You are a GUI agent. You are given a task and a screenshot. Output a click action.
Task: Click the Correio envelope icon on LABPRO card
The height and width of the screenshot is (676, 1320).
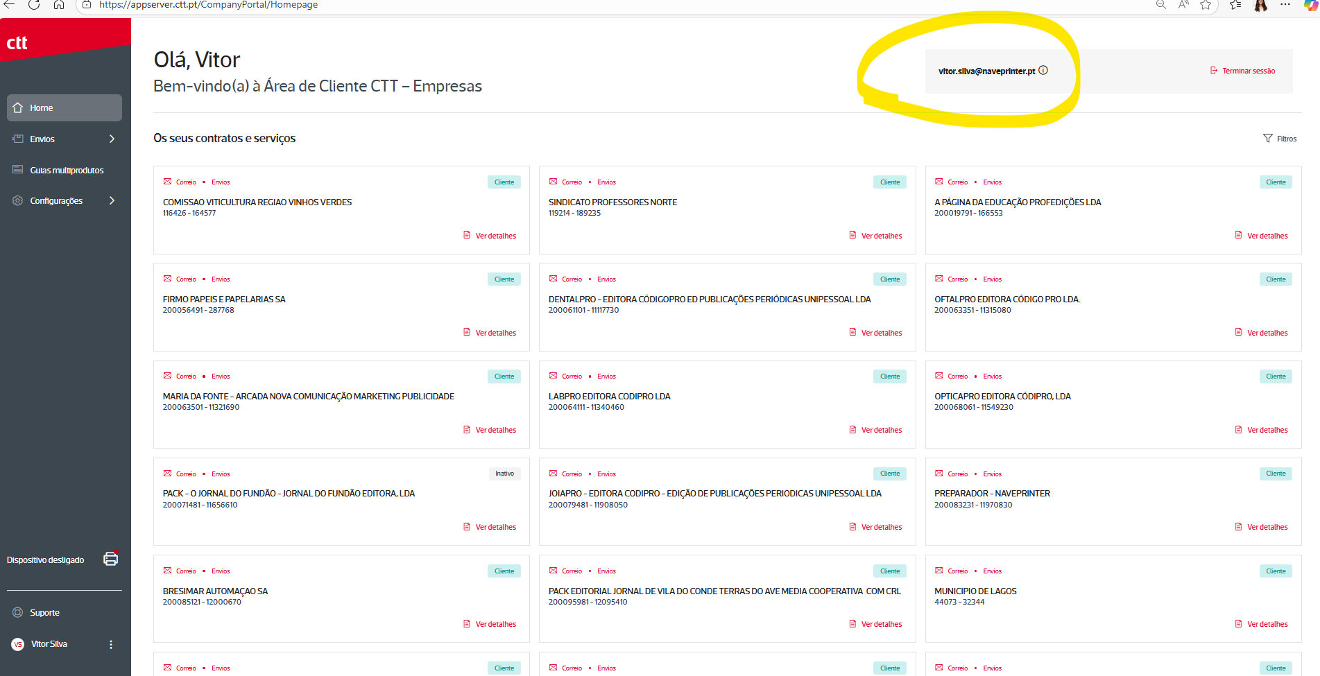point(553,376)
